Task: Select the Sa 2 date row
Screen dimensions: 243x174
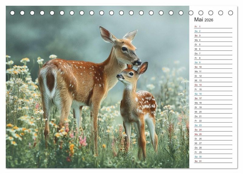Action: point(213,31)
